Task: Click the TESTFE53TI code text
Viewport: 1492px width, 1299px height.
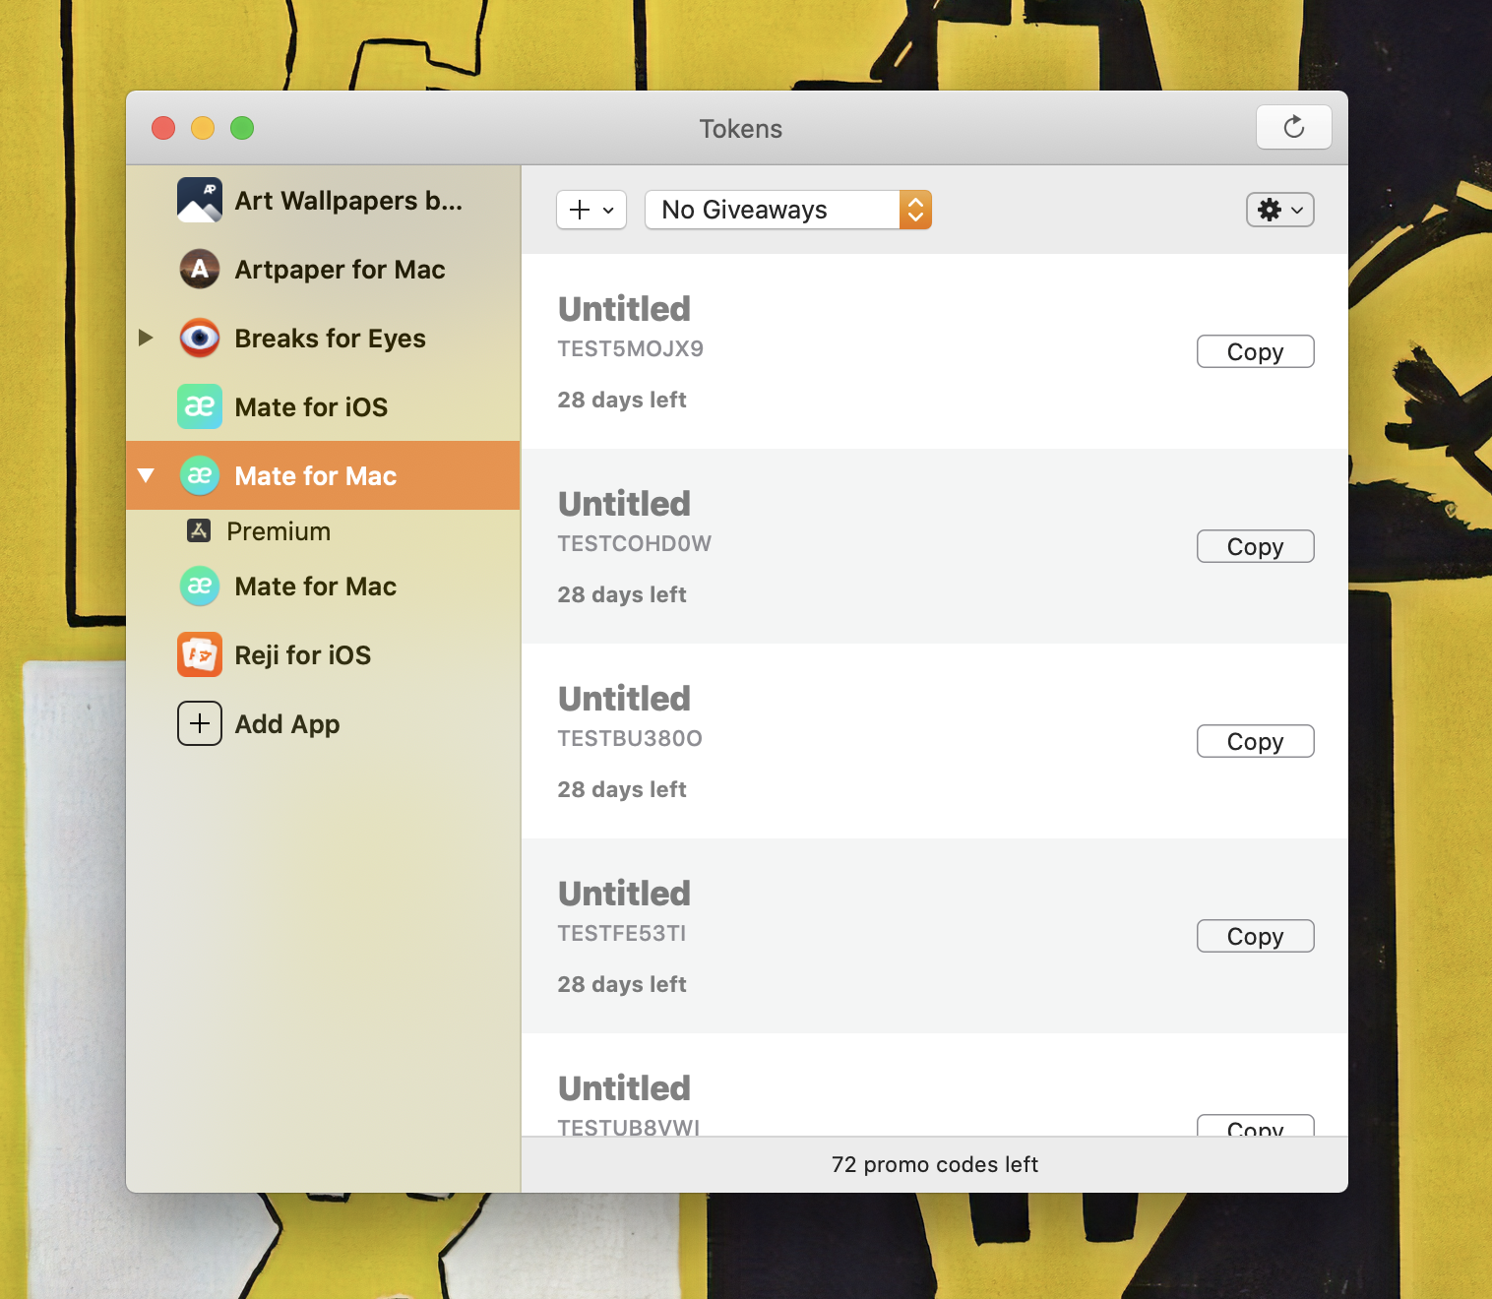Action: 622,934
